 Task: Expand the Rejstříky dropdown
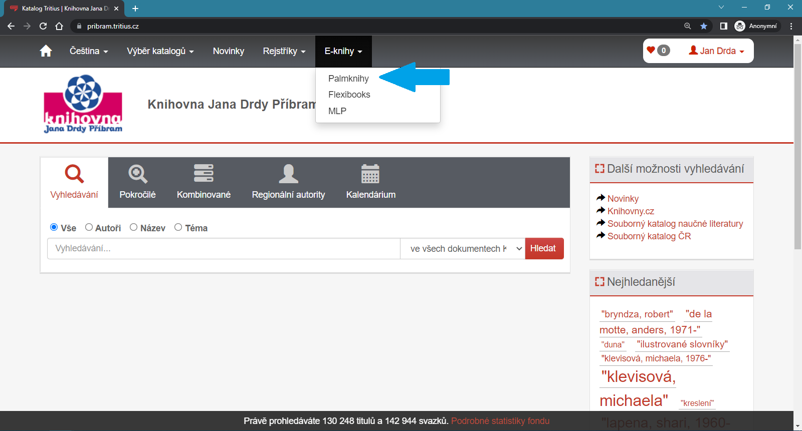coord(284,51)
